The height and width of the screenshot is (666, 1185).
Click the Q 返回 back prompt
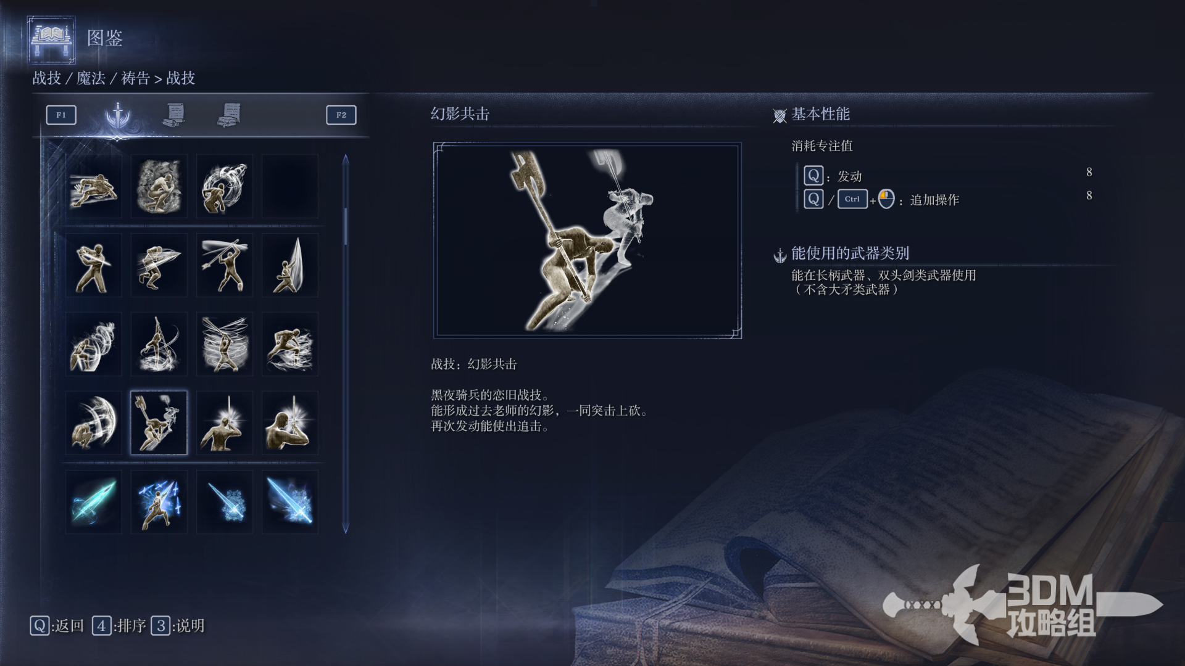(57, 626)
